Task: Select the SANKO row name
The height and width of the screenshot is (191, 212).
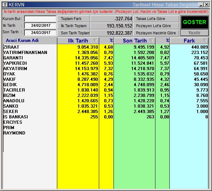Action: click(11, 106)
